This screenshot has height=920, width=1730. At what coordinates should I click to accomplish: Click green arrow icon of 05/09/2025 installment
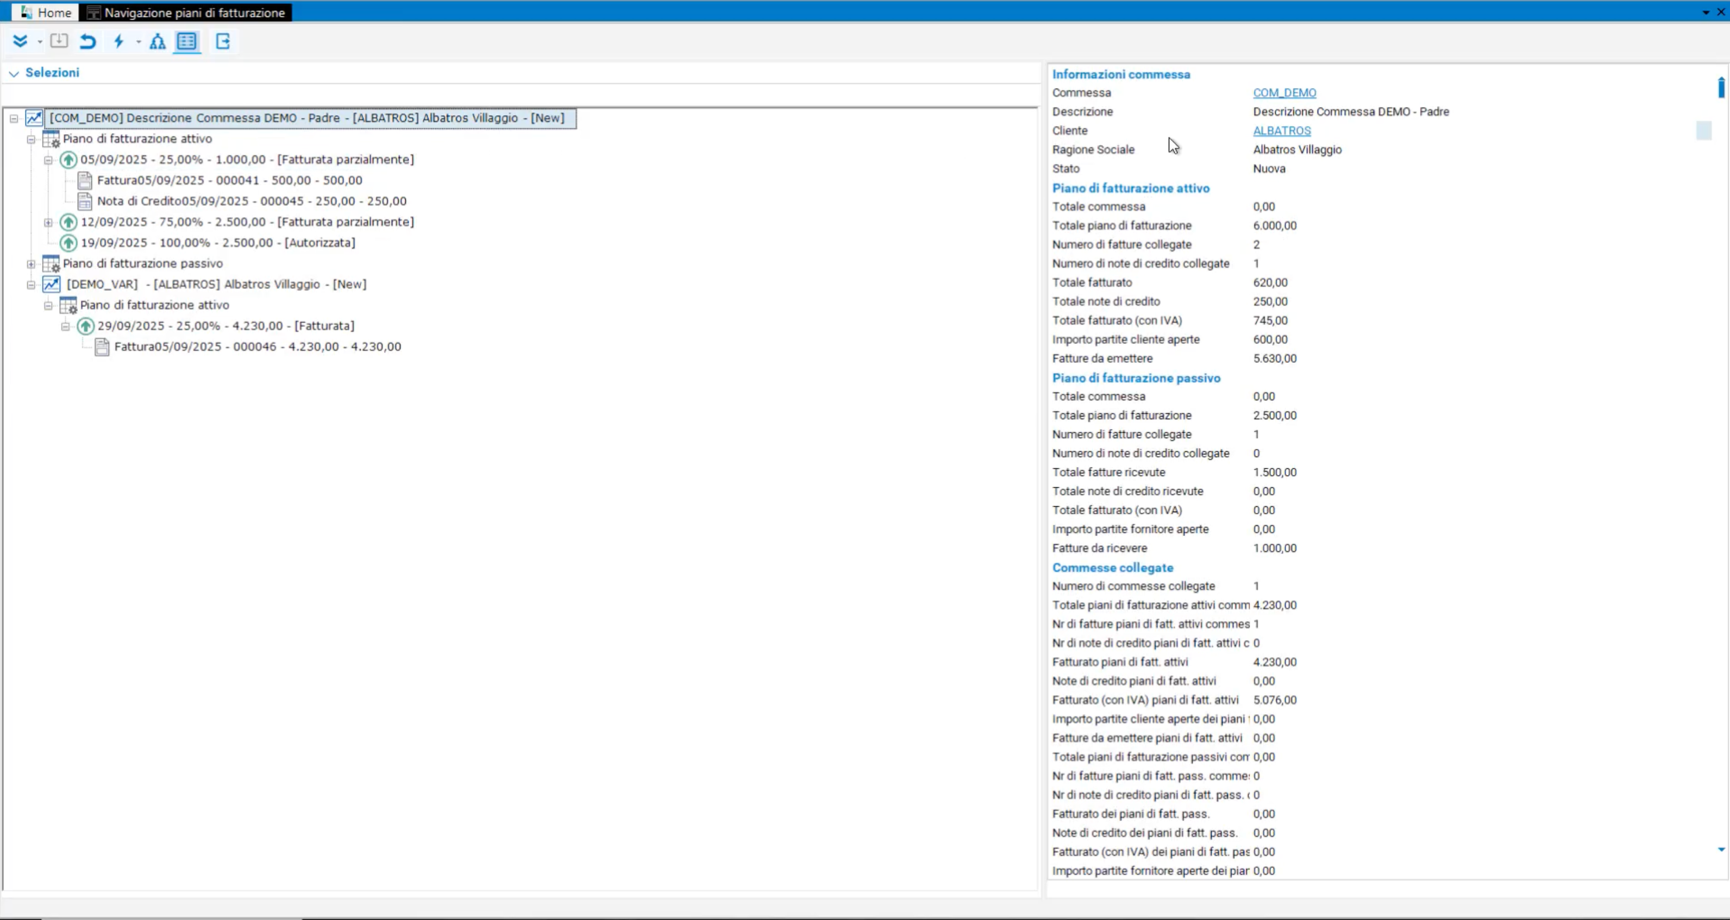68,160
